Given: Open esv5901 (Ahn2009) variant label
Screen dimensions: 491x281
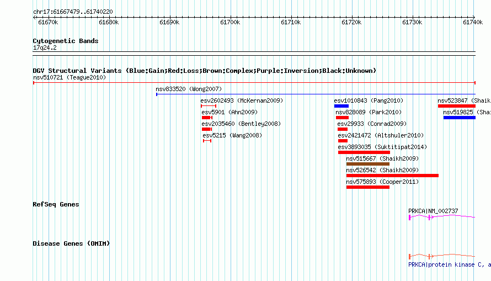Looking at the screenshot, I should 230,112.
